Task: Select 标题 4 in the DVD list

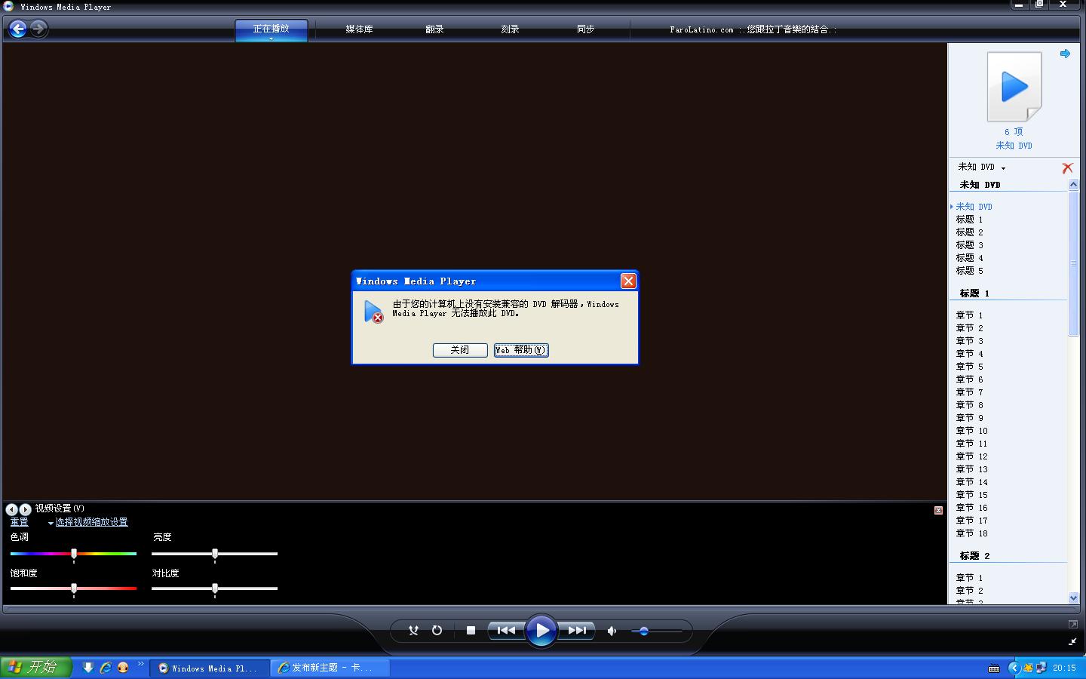Action: (x=970, y=258)
